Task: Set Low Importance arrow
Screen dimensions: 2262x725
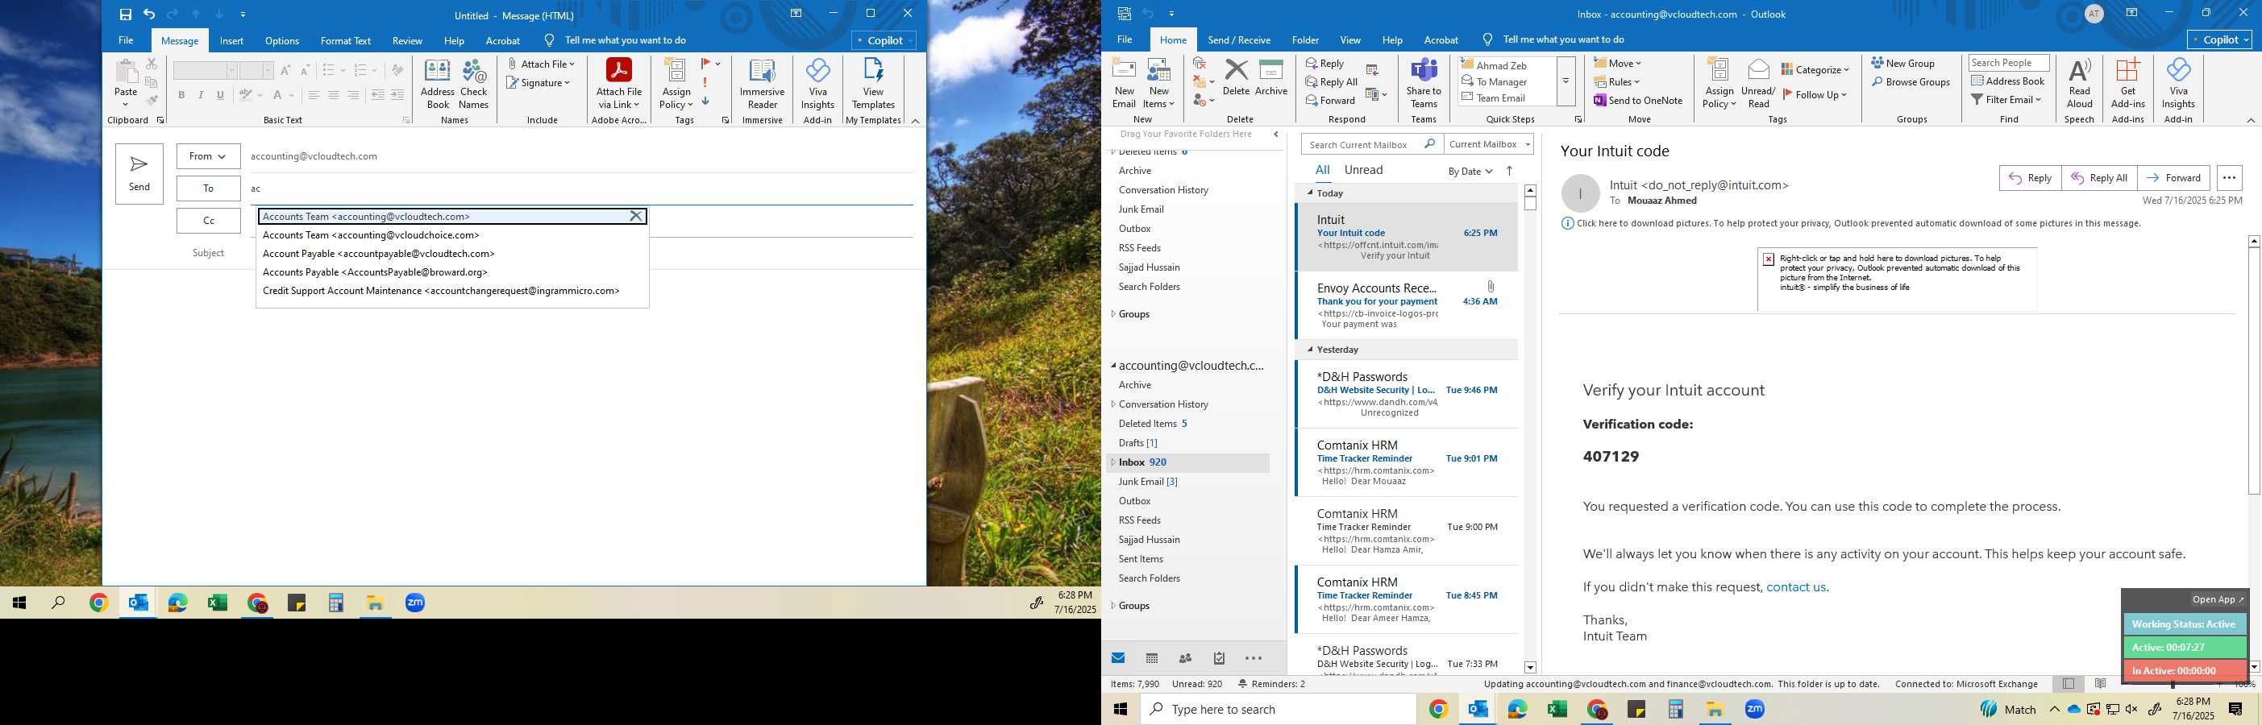Action: click(x=705, y=100)
